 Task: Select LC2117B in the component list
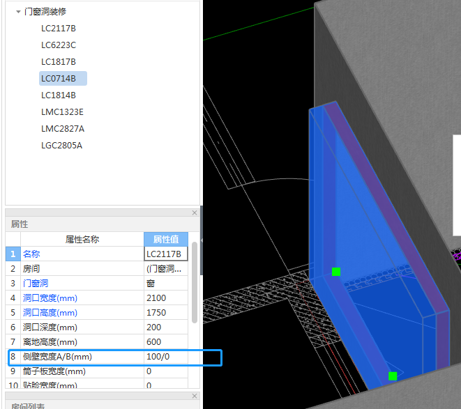(59, 29)
